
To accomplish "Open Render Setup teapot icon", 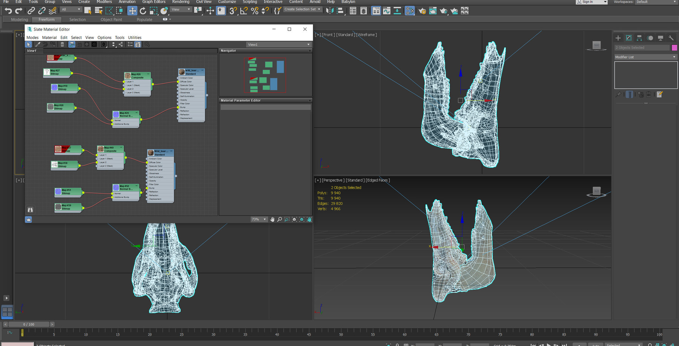I will pos(422,11).
